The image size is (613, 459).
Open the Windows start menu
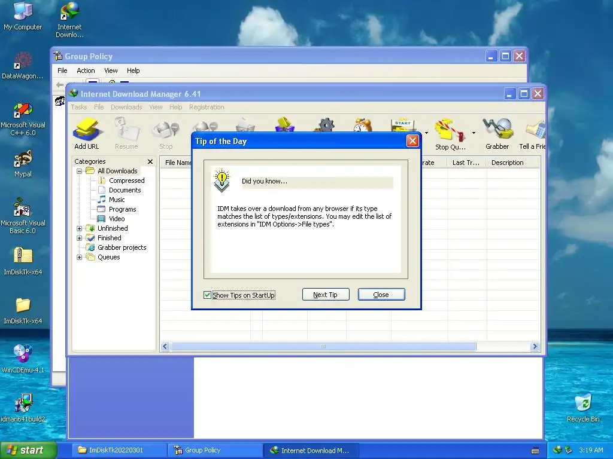(29, 451)
